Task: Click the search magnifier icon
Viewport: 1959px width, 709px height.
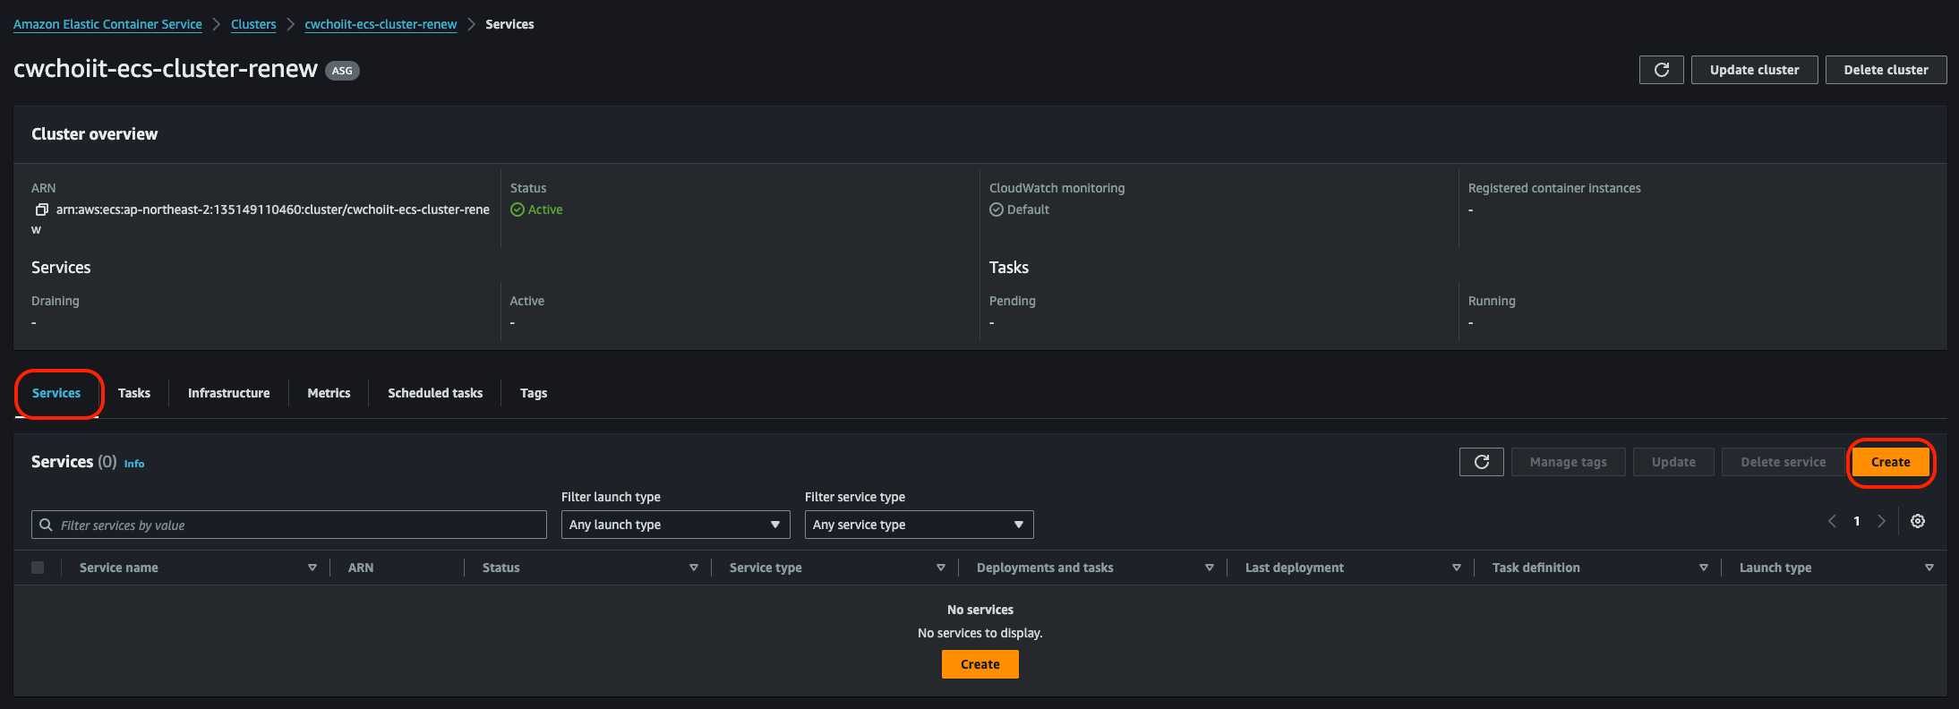Action: 46,525
